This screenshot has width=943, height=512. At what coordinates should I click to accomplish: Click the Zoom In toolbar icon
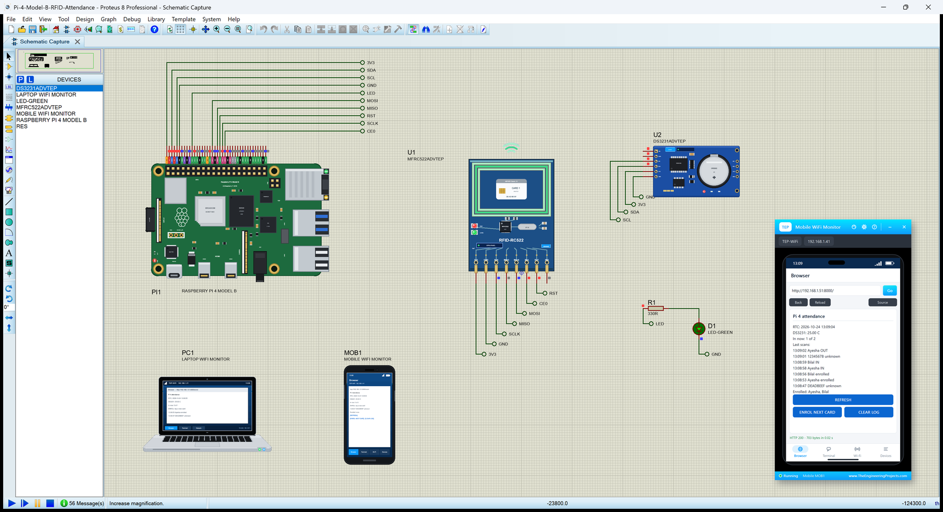click(x=216, y=29)
